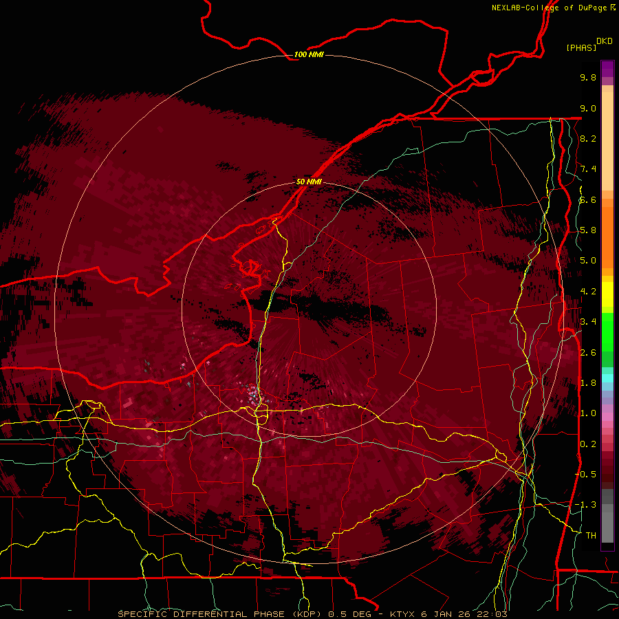This screenshot has height=619, width=619.
Task: Click the 1.8 legend value
Action: click(x=588, y=383)
